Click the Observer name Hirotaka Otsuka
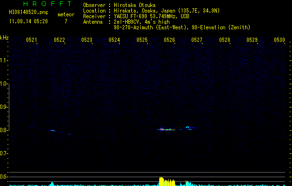Image resolution: width=292 pixels, height=186 pixels. [135, 5]
